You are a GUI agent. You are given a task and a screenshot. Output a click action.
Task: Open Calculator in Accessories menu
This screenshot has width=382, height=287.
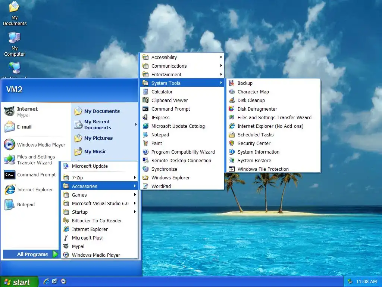182,92
